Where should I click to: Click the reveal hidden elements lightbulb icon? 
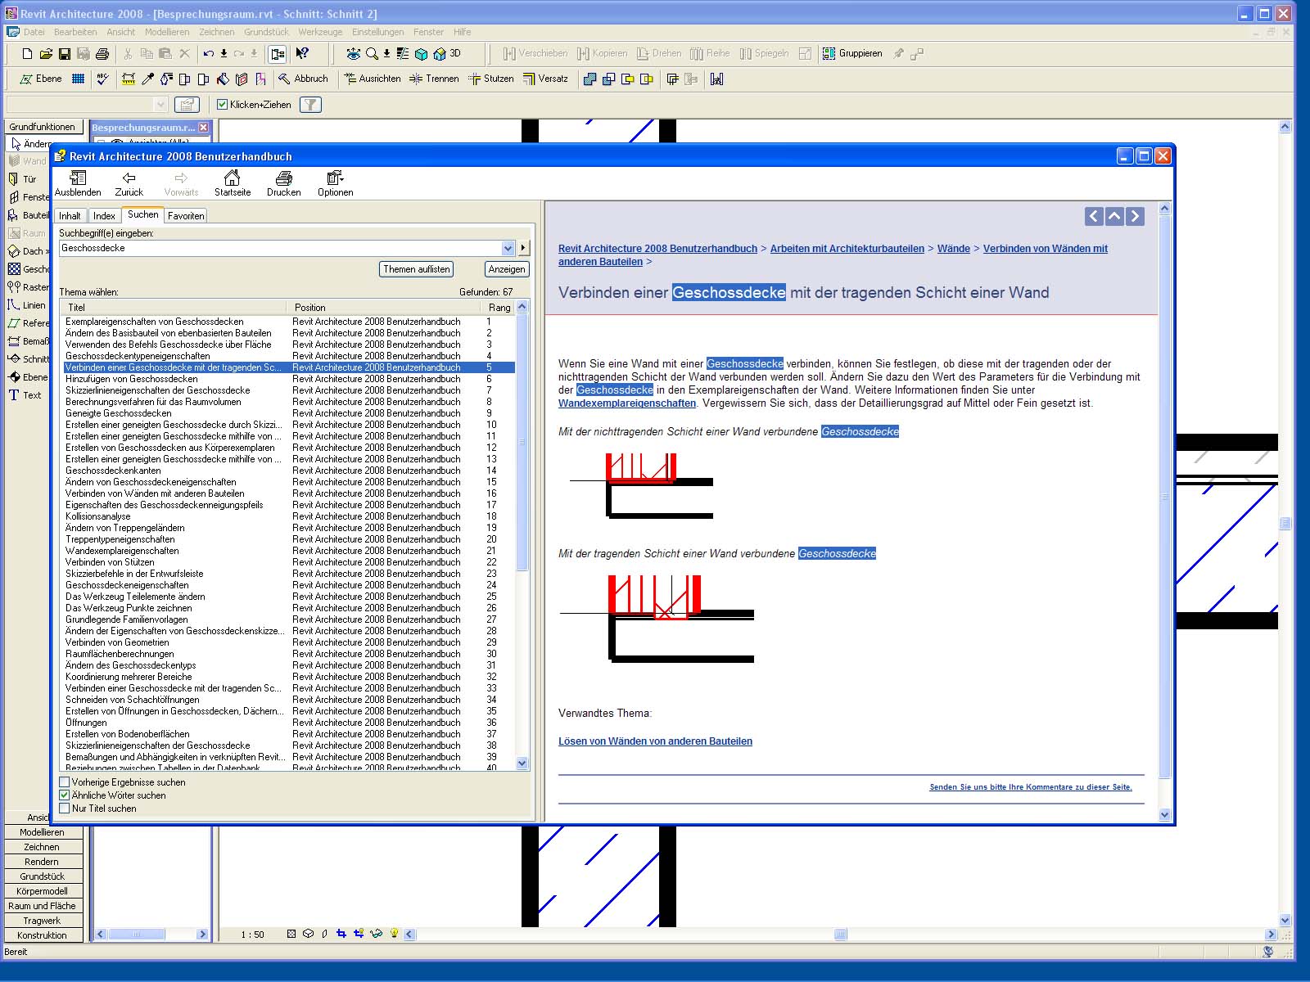pos(394,934)
